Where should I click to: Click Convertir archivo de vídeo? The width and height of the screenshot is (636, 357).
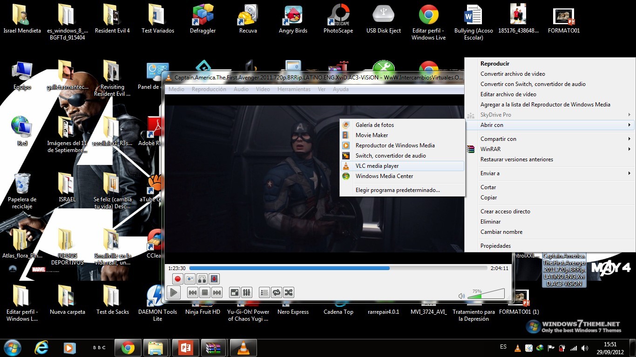click(550, 74)
